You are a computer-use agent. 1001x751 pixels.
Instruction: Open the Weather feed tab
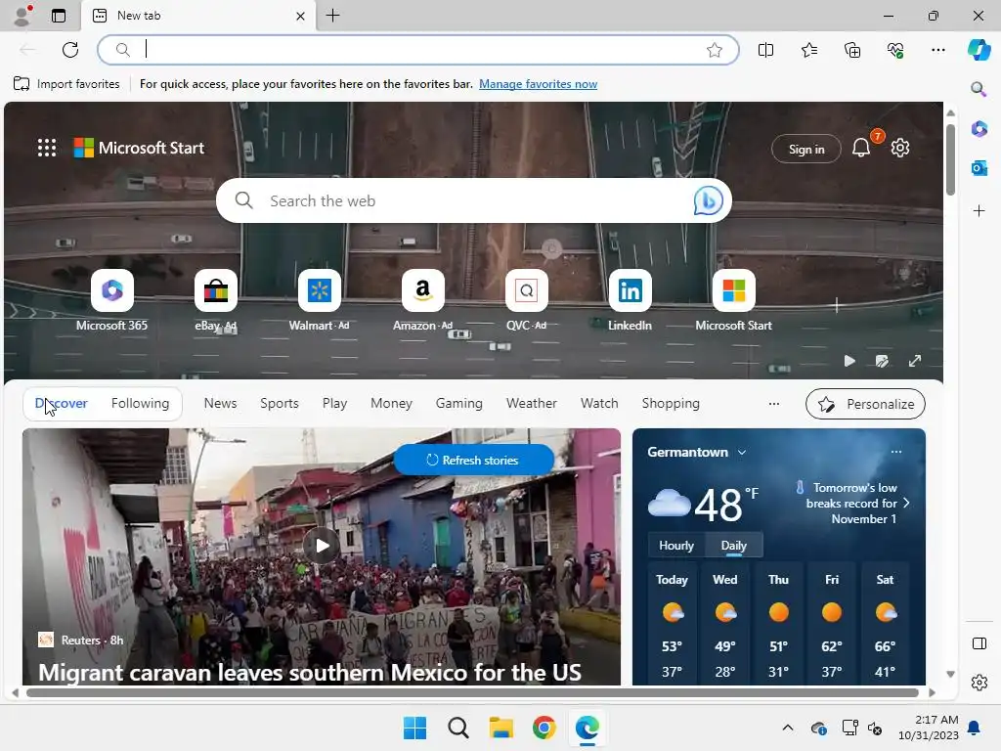pos(531,404)
